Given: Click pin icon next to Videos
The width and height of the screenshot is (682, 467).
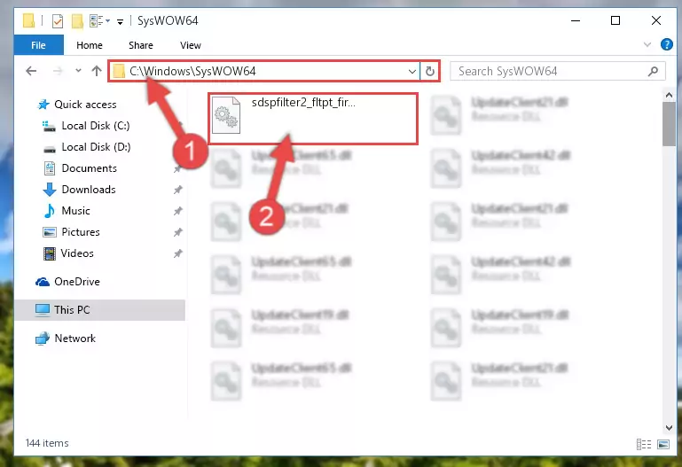Looking at the screenshot, I should (x=178, y=253).
